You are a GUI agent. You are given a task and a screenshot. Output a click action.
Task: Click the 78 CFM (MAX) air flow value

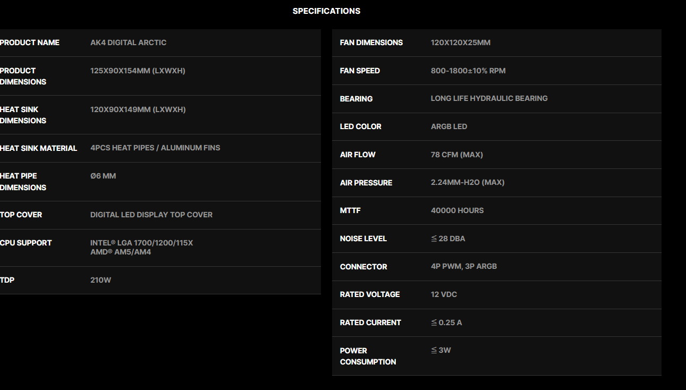coord(456,155)
